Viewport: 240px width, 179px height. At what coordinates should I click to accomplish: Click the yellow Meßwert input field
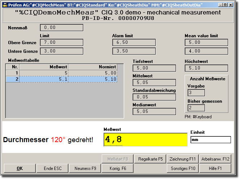pos(145,139)
